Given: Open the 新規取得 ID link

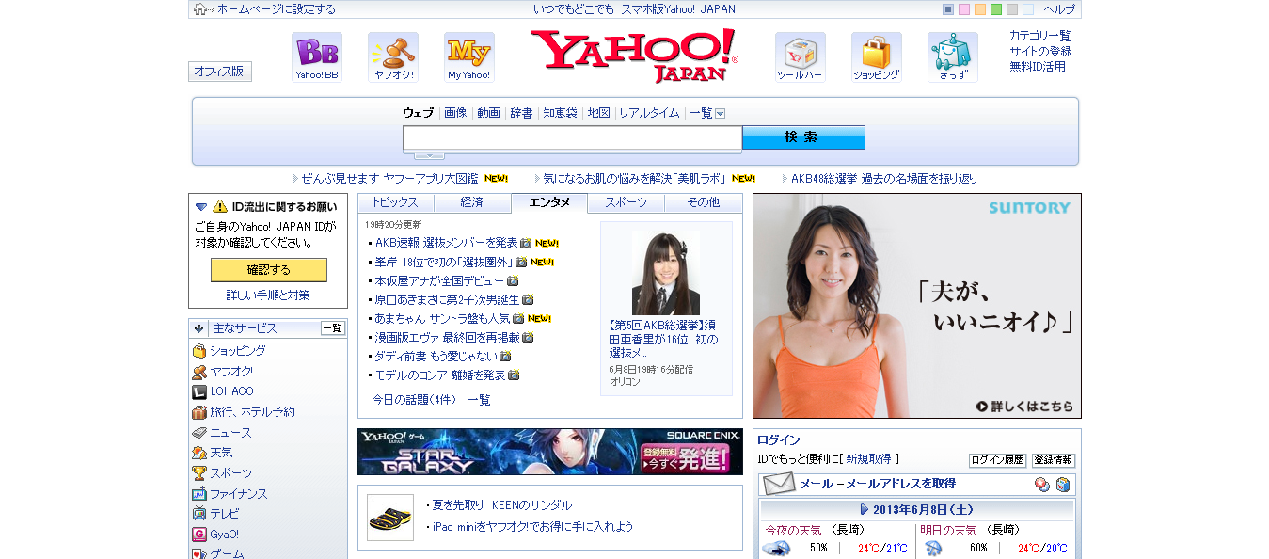Looking at the screenshot, I should (868, 459).
